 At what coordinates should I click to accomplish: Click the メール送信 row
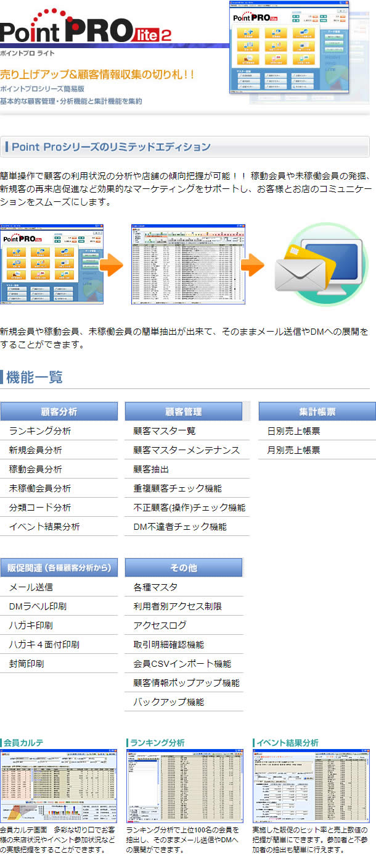tap(59, 587)
